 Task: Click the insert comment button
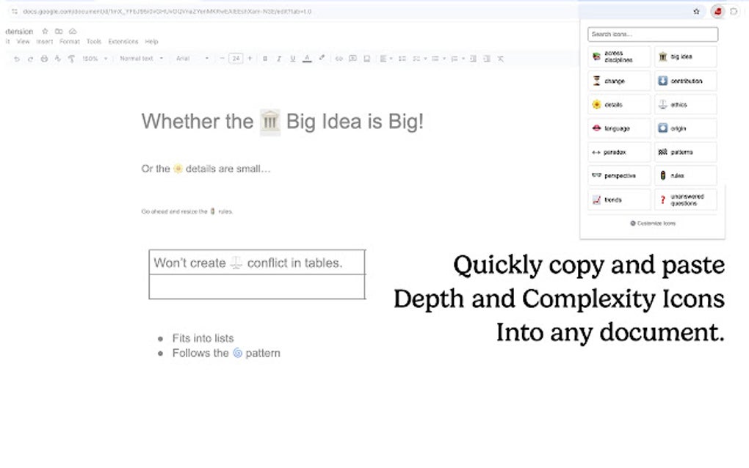click(x=352, y=58)
